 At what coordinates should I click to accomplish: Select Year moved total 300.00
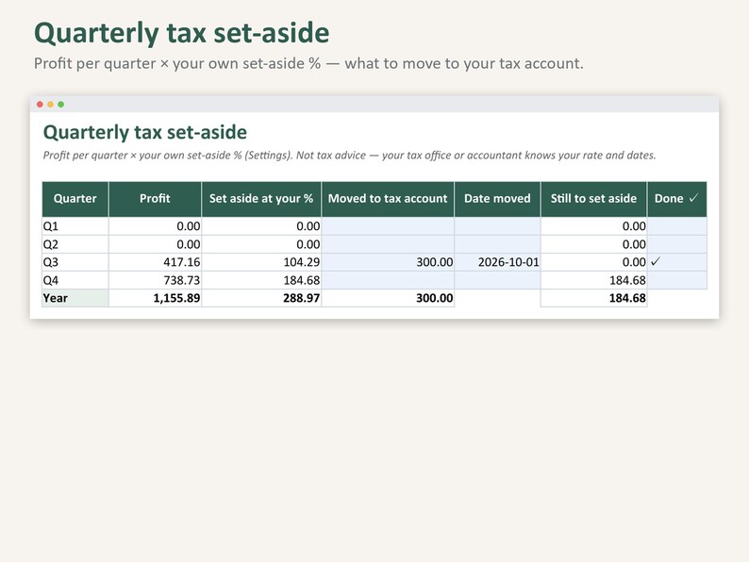tap(388, 298)
